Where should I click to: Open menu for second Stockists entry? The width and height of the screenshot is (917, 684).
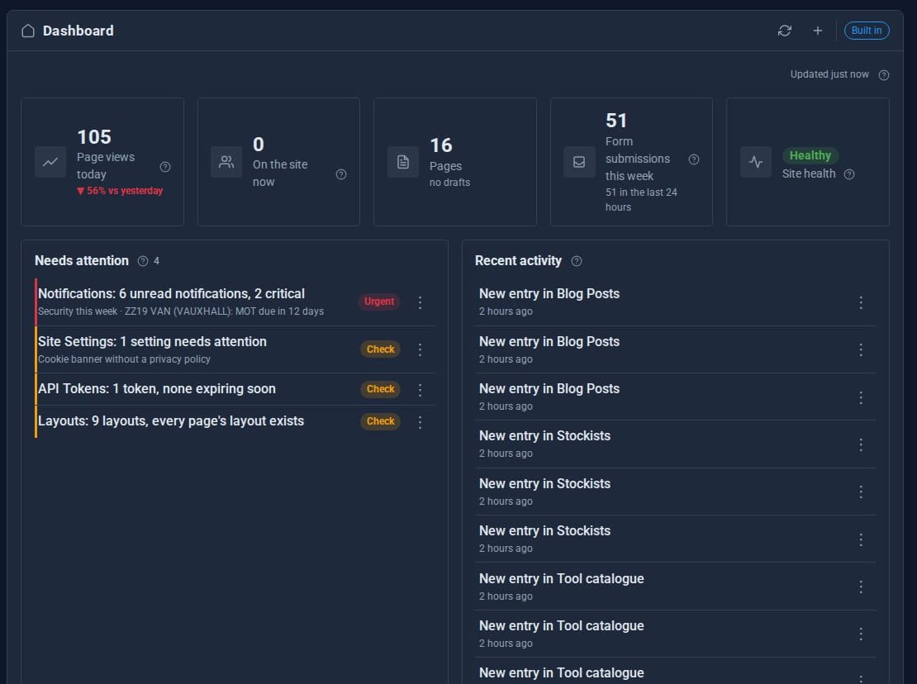point(860,492)
